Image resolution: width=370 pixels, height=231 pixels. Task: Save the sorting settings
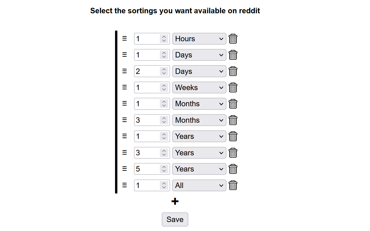click(175, 219)
